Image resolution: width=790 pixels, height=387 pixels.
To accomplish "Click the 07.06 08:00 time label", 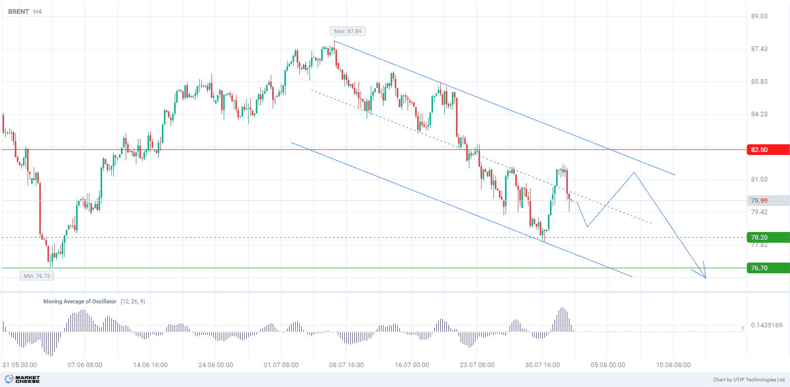I will coord(85,365).
